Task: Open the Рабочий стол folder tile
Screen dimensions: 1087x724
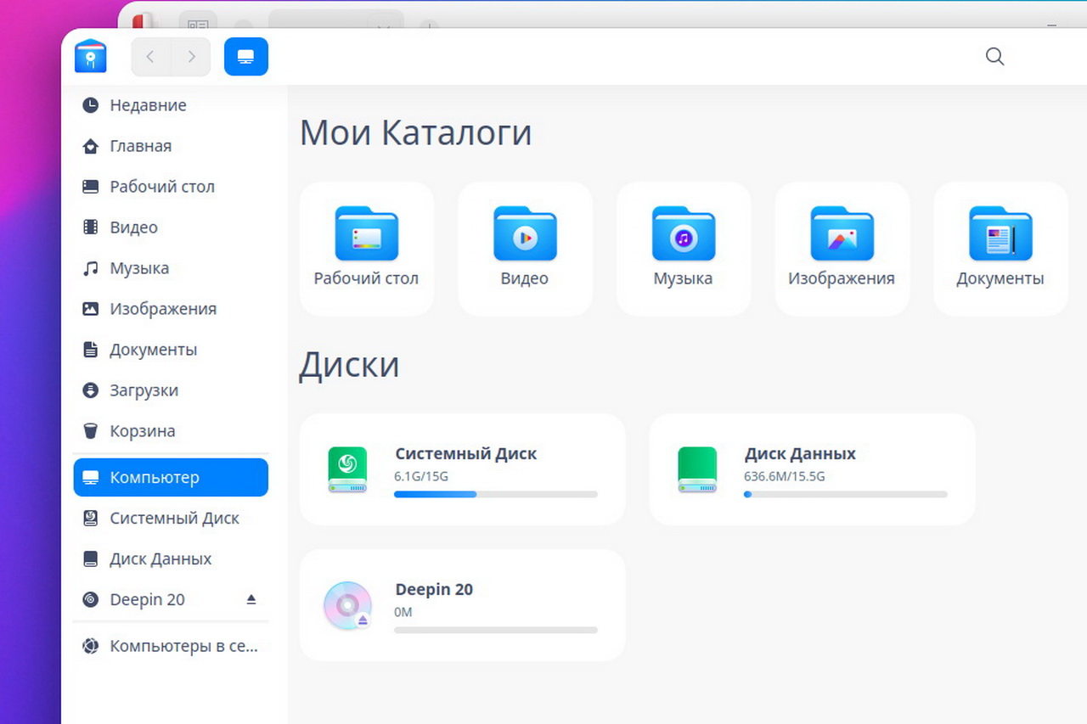Action: tap(367, 248)
